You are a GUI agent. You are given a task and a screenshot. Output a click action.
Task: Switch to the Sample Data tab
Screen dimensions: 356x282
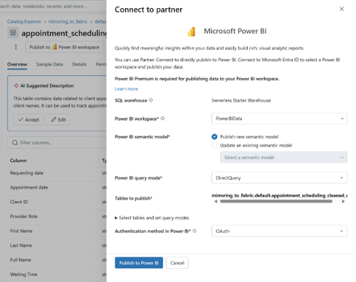point(50,64)
